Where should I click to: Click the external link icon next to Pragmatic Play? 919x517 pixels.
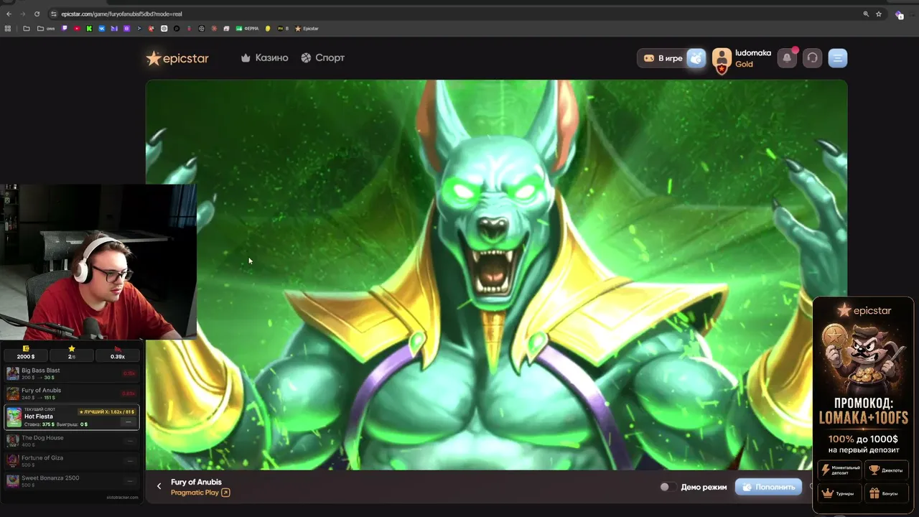[x=225, y=493]
